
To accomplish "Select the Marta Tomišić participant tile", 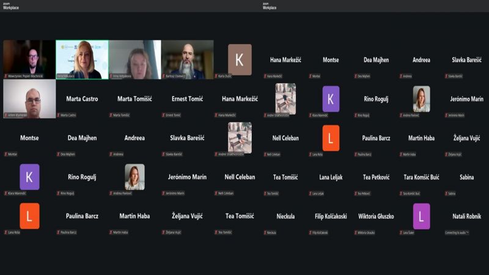I will 134,99.
